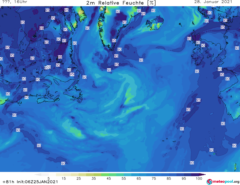Click the legend value '15'
Viewport: 240px width, 185px height.
click(x=64, y=178)
